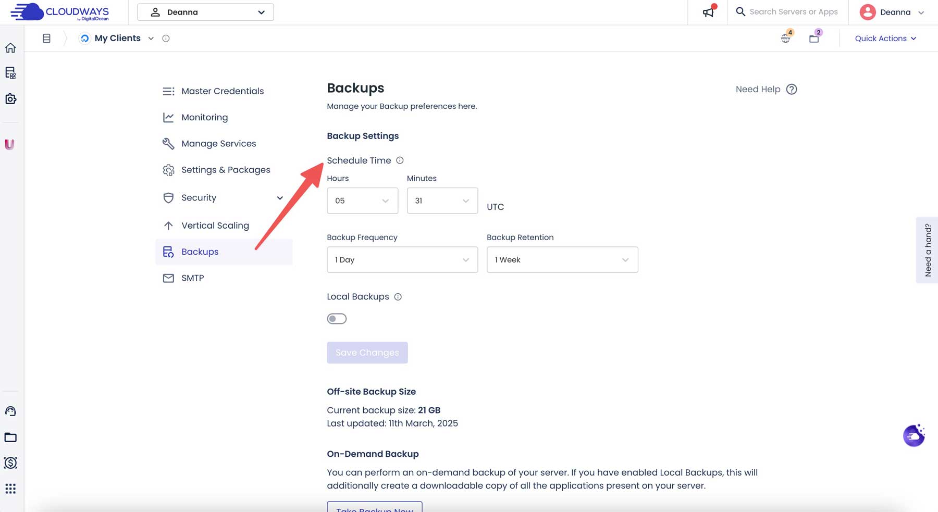The height and width of the screenshot is (512, 938).
Task: Click the www icon with badge 4
Action: coord(786,38)
